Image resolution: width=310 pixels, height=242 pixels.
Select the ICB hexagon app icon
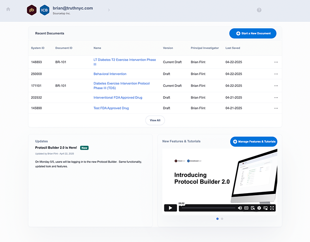coord(45,10)
